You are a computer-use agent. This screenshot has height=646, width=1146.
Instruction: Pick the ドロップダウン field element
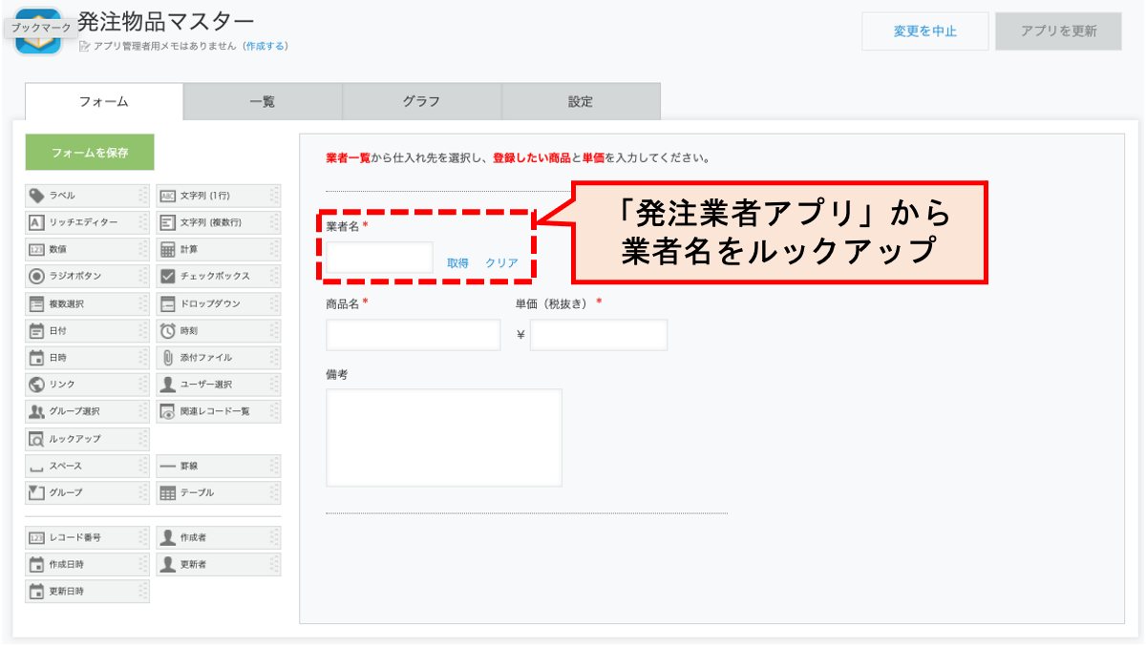[x=218, y=304]
